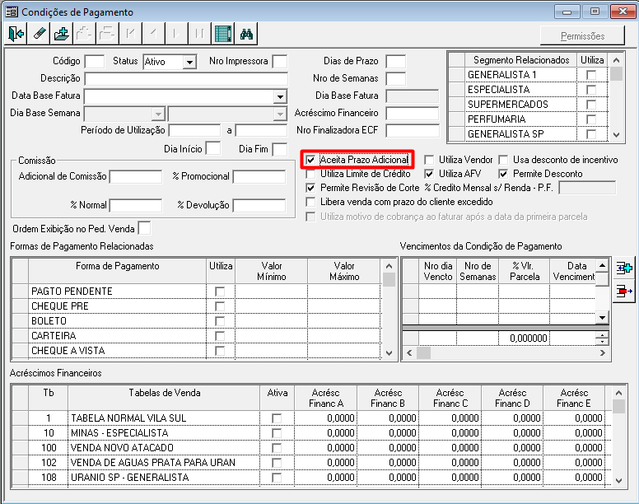Image resolution: width=639 pixels, height=504 pixels.
Task: Open the first Dia Base Semana dropdown
Action: point(158,114)
